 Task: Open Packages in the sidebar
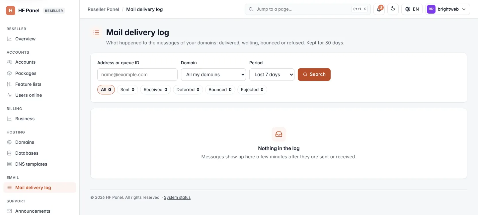pos(40,73)
